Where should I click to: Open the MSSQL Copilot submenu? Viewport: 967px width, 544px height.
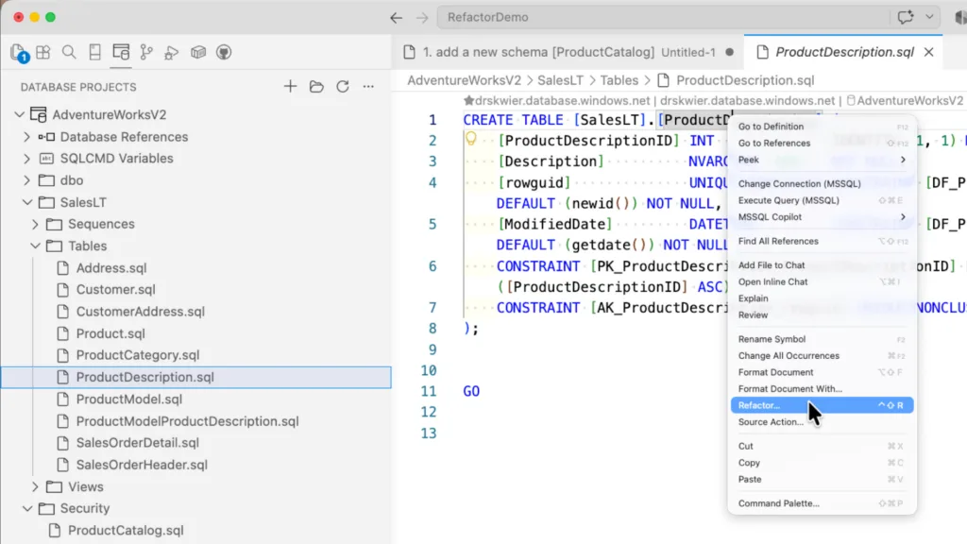(823, 217)
